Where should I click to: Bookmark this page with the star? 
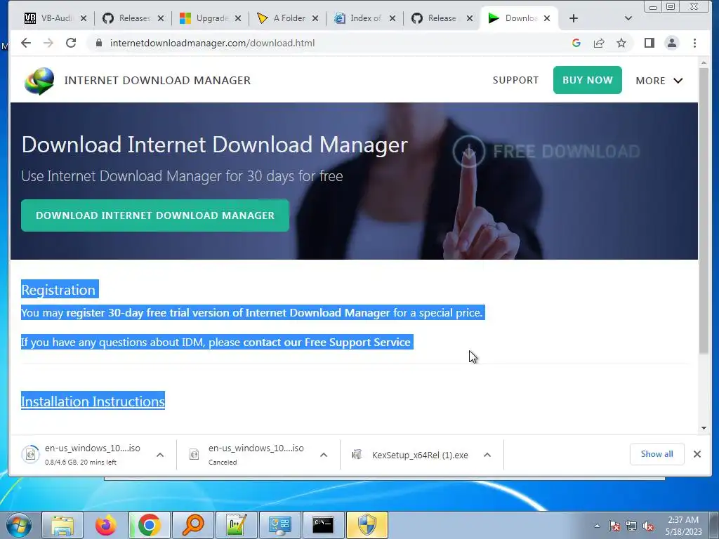621,43
